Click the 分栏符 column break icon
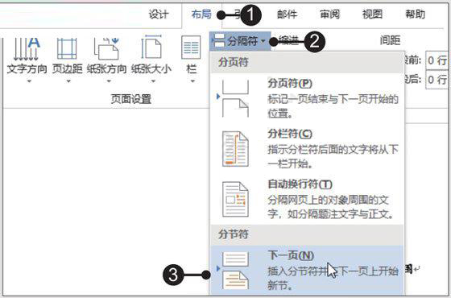 point(235,149)
